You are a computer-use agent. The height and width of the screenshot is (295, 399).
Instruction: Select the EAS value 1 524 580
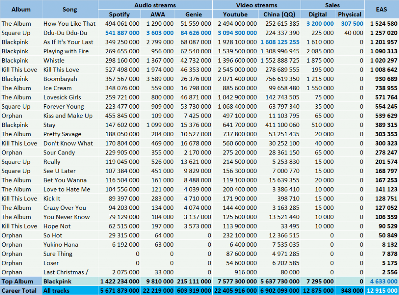[384, 24]
